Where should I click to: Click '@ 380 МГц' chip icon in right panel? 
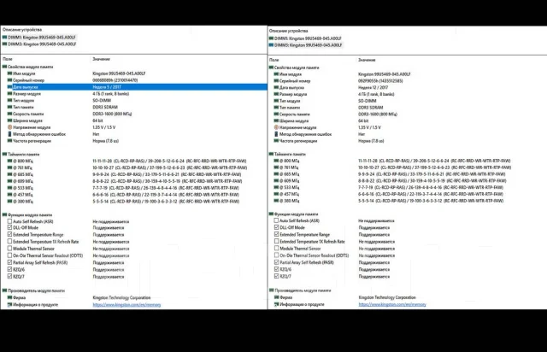[276, 201]
